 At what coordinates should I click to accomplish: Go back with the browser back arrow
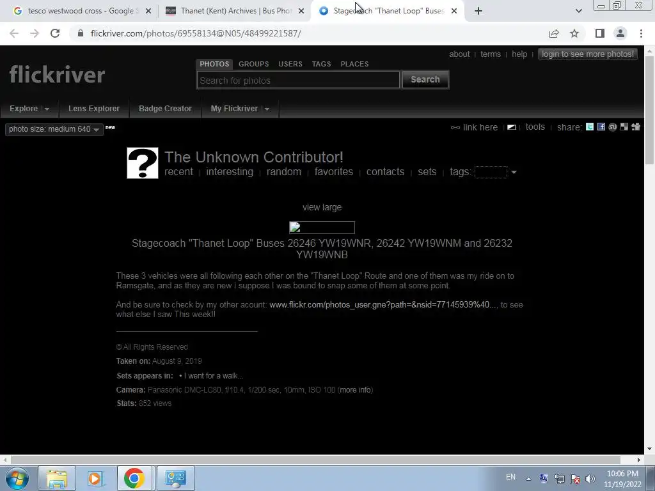click(x=14, y=33)
